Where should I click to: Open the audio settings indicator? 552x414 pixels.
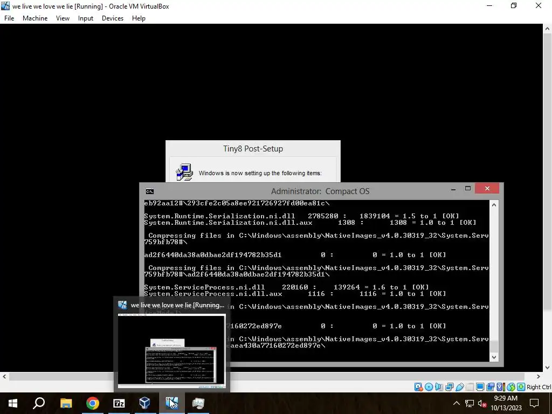click(x=439, y=387)
